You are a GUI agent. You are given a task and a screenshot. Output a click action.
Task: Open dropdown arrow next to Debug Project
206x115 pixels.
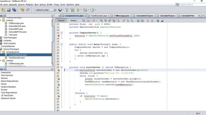[x=89, y=10]
